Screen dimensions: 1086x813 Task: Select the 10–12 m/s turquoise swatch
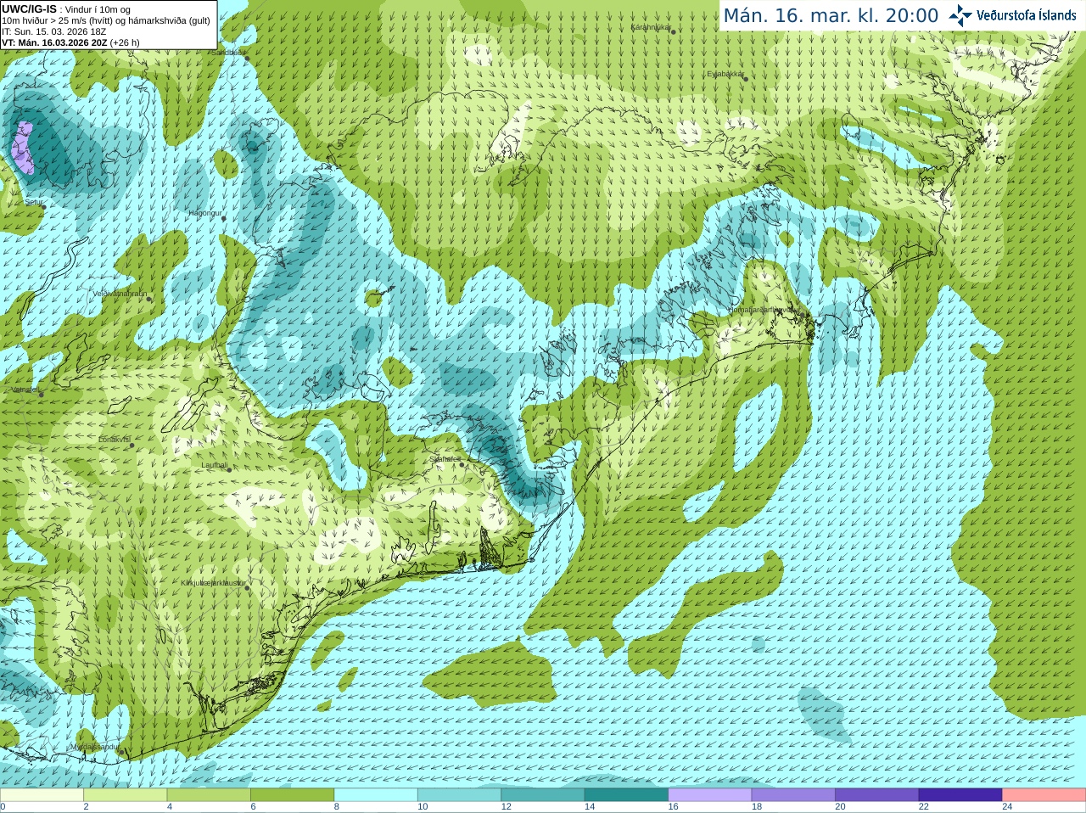tap(459, 795)
